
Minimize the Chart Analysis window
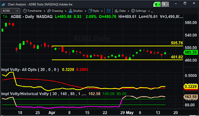[176, 4]
